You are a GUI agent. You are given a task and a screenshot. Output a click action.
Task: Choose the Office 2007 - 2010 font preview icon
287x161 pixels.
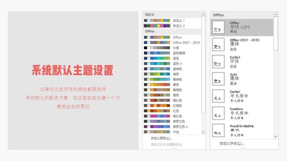point(218,44)
